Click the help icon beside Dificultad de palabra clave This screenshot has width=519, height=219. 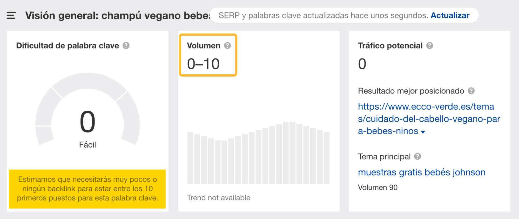126,45
